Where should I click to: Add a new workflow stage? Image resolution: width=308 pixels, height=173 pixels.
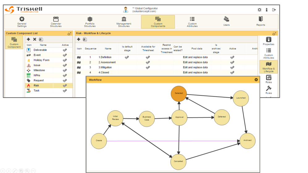[x=78, y=39]
